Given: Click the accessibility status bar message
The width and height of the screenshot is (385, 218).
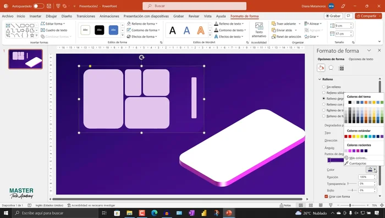Looking at the screenshot, I should click(x=91, y=205).
